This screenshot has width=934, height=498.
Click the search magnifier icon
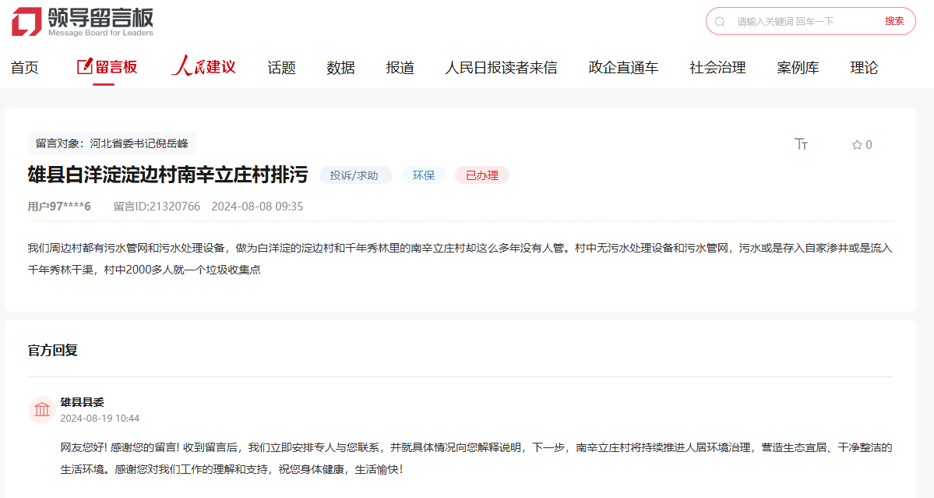pos(720,22)
